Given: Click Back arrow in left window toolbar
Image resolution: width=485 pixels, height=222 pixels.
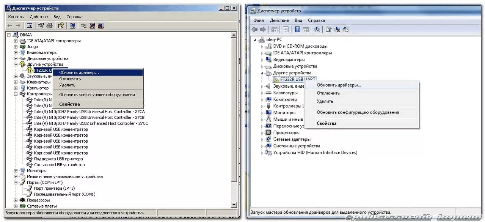Looking at the screenshot, I should click(x=9, y=26).
